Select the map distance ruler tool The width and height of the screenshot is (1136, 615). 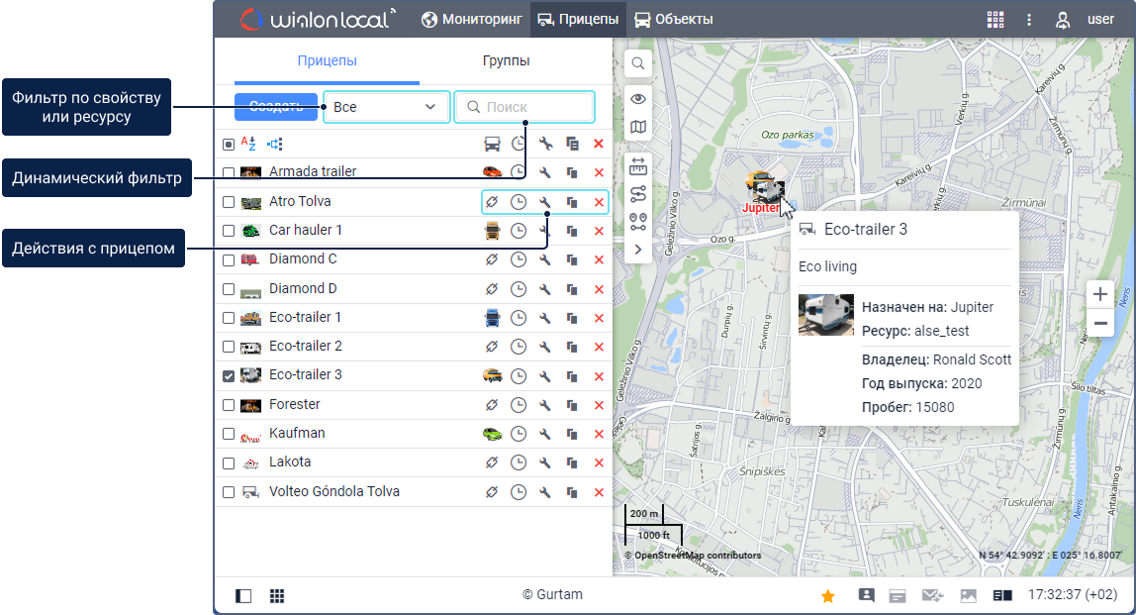(x=638, y=165)
